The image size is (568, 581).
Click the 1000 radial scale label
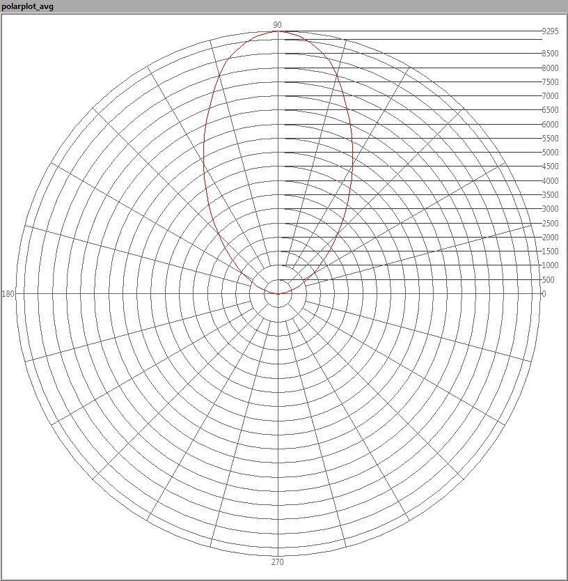pyautogui.click(x=550, y=265)
